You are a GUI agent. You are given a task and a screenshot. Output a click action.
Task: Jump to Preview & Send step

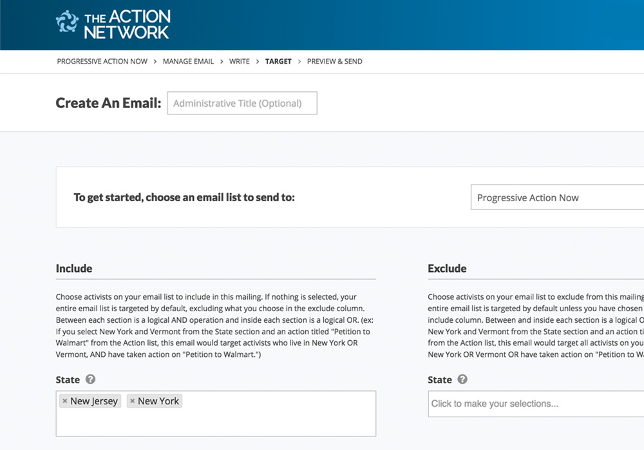coord(334,62)
